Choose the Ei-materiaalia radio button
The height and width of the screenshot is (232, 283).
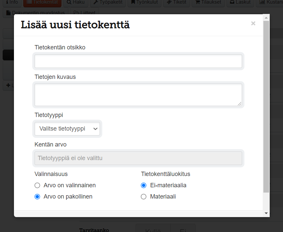[x=144, y=185]
